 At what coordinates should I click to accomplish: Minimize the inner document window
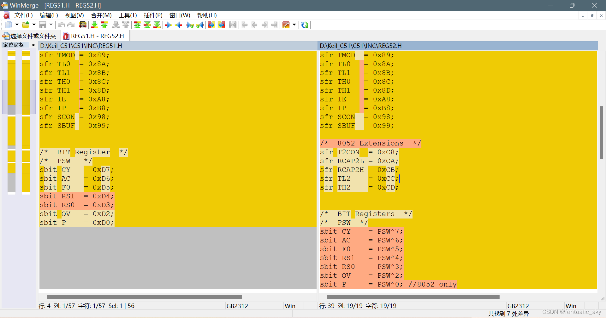coord(583,15)
